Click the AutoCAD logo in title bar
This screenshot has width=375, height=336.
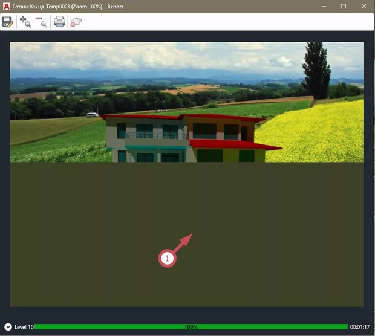click(7, 7)
